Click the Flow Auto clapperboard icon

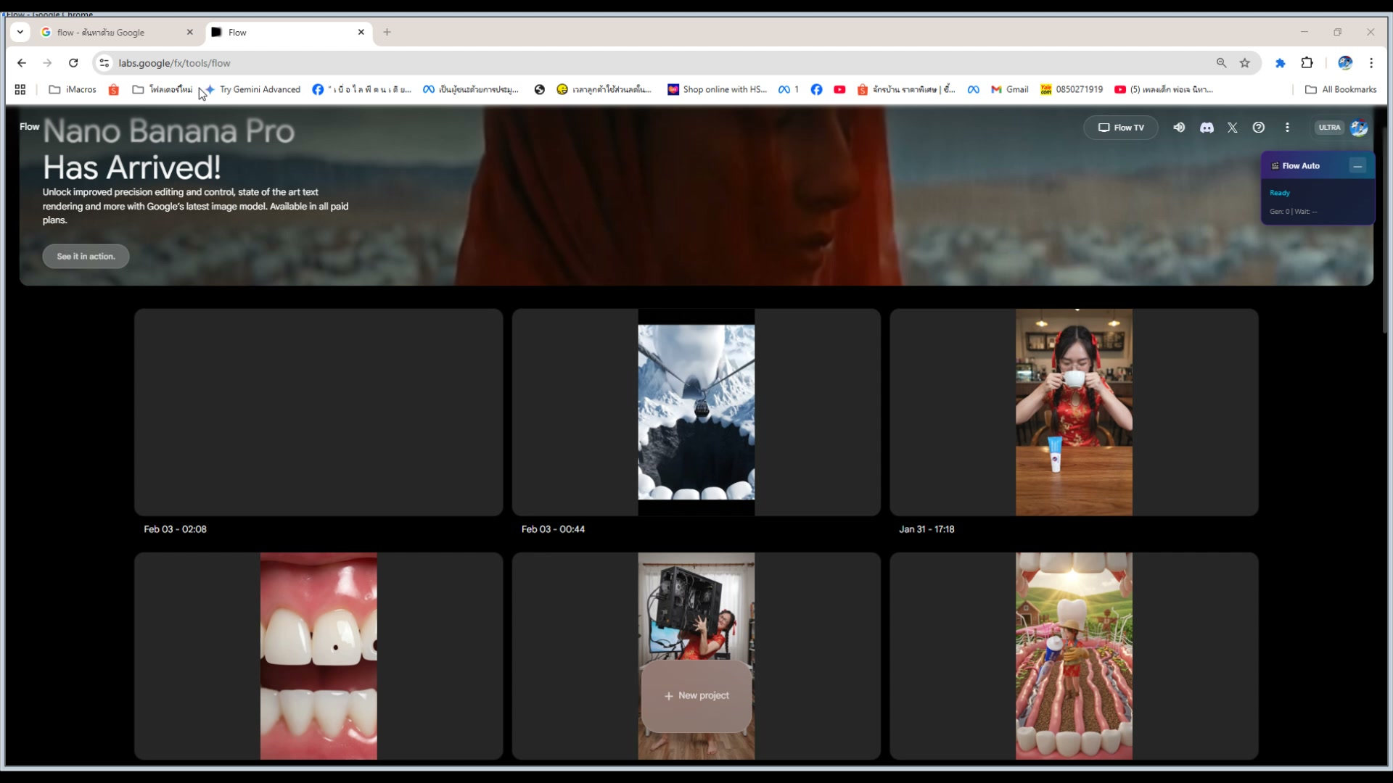pos(1275,165)
